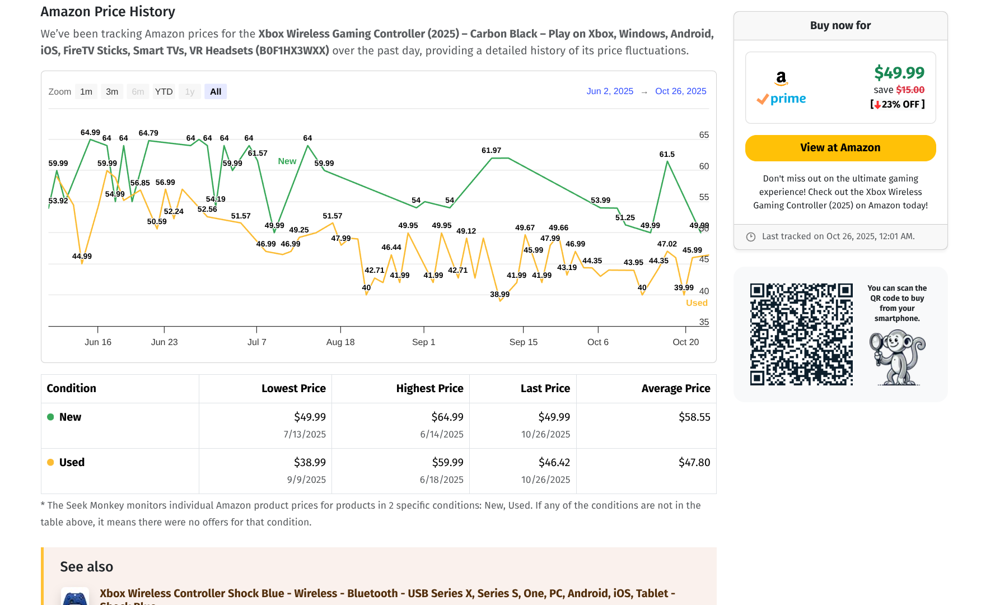995x605 pixels.
Task: Select the All zoom range
Action: (216, 91)
